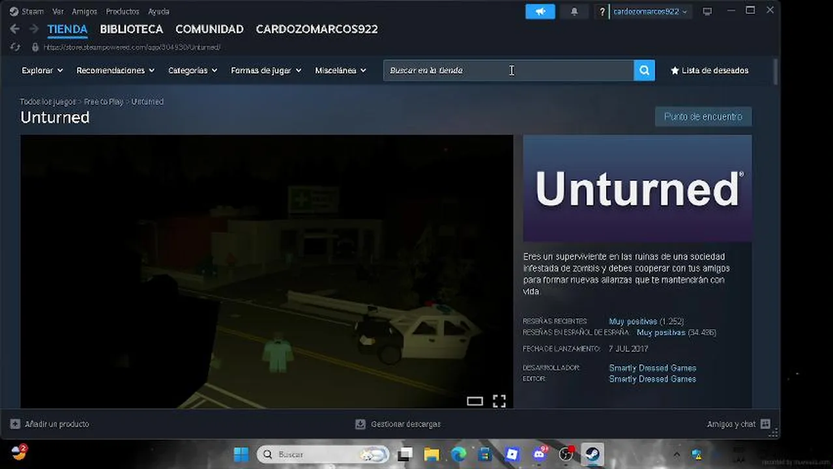The height and width of the screenshot is (469, 833).
Task: Open Roblox from the taskbar
Action: pyautogui.click(x=512, y=454)
